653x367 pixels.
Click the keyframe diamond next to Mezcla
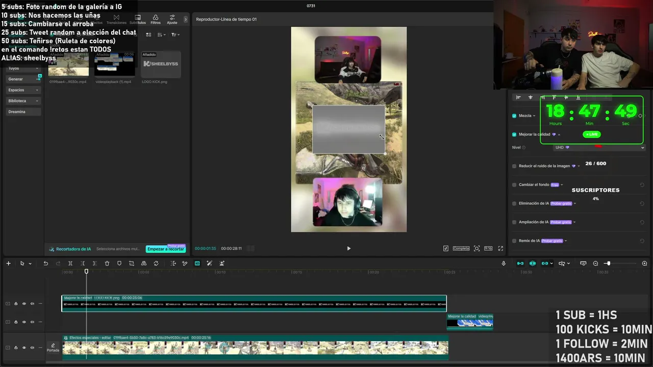point(640,116)
